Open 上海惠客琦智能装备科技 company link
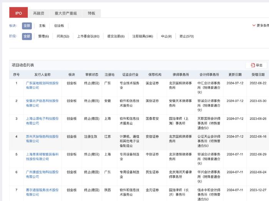The width and height of the screenshot is (269, 201). pyautogui.click(x=42, y=157)
